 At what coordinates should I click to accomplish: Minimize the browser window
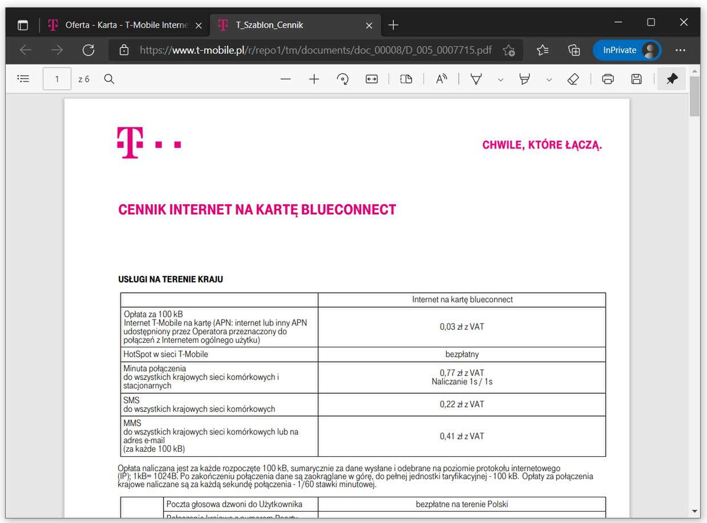click(x=619, y=22)
